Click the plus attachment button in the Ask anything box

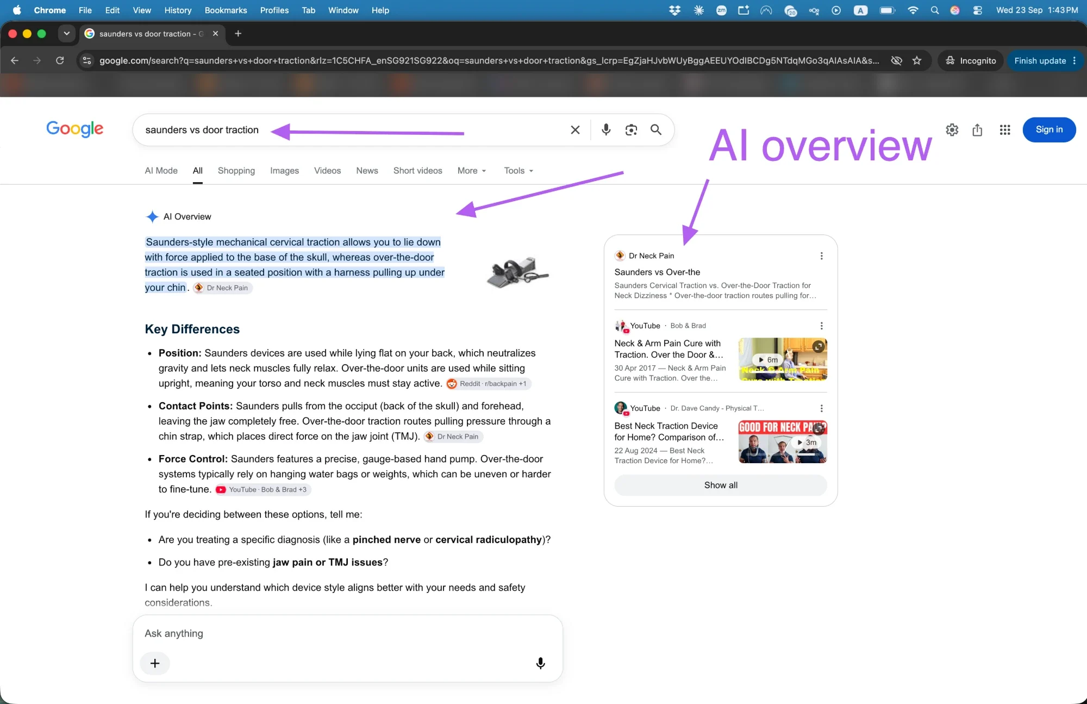tap(155, 663)
